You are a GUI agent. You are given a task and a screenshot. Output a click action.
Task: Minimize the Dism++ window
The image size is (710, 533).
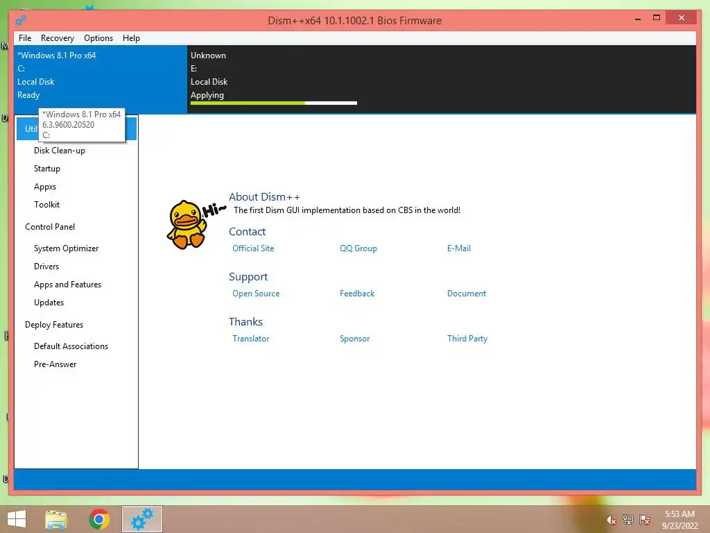(638, 19)
